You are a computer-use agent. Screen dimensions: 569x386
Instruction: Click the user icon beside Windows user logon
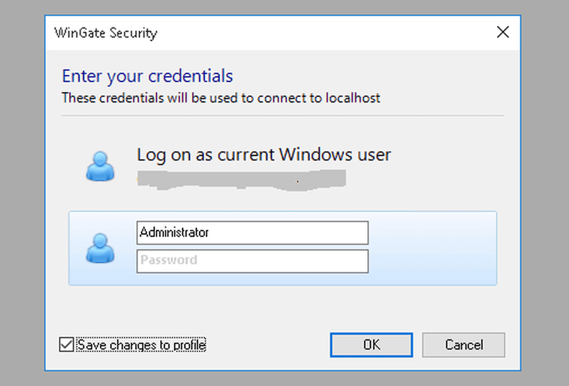pos(100,166)
